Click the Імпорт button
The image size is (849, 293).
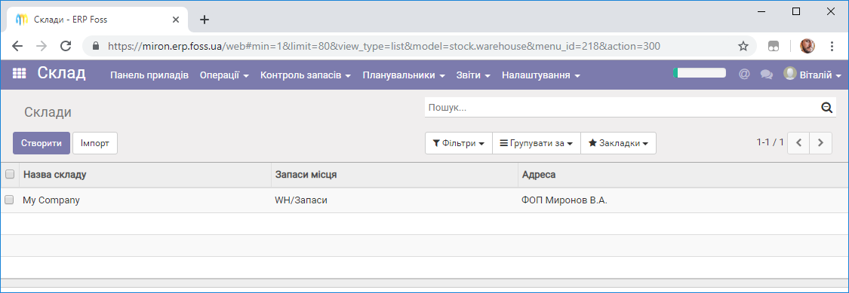(x=95, y=143)
